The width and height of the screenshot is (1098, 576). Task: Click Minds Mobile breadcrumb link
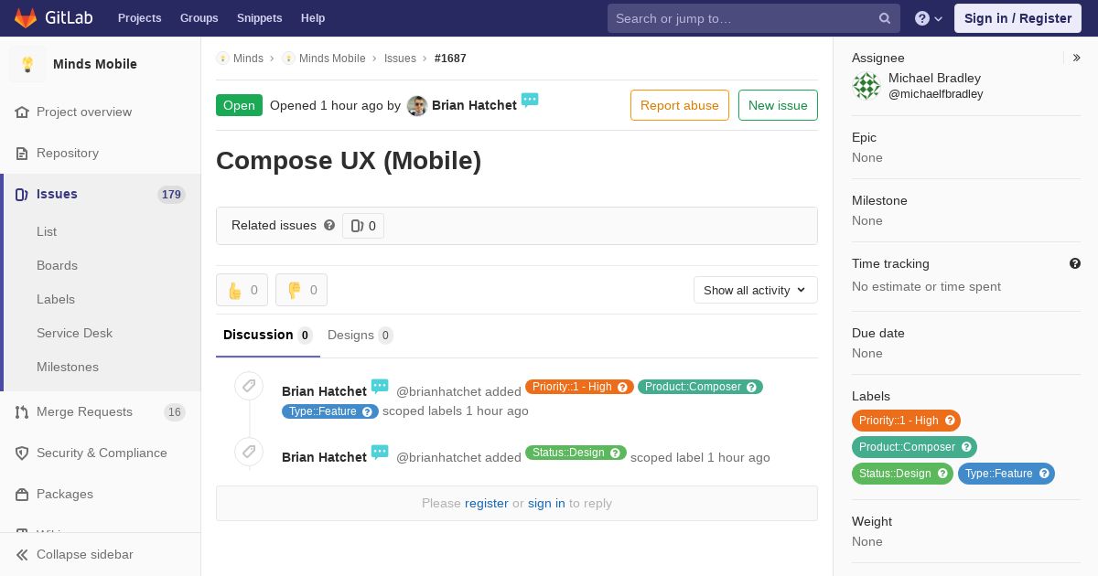pyautogui.click(x=332, y=58)
